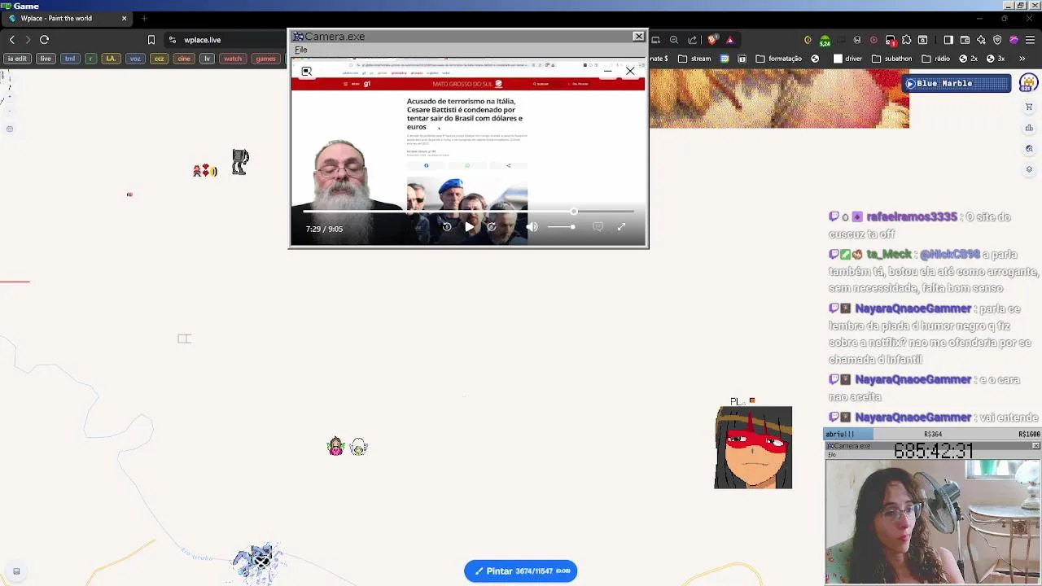The height and width of the screenshot is (586, 1042).
Task: Share the page via share icon
Action: tap(693, 40)
